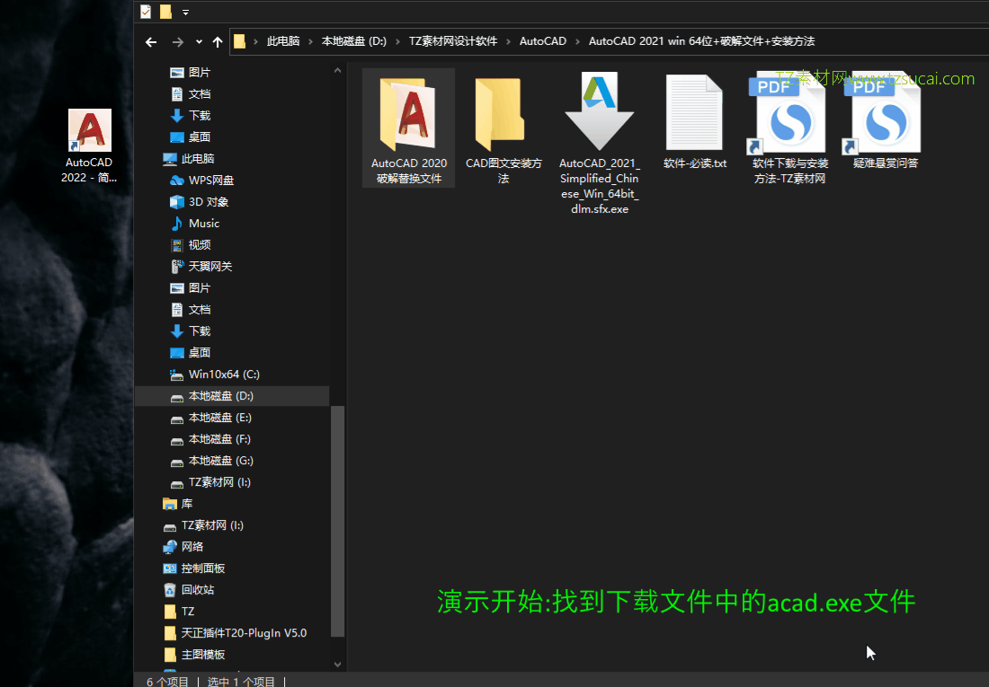Click the navigation pane scrollbar down arrow
Screen dimensions: 989x687
pyautogui.click(x=337, y=665)
